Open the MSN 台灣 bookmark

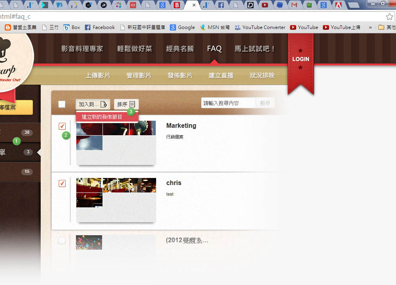[215, 27]
